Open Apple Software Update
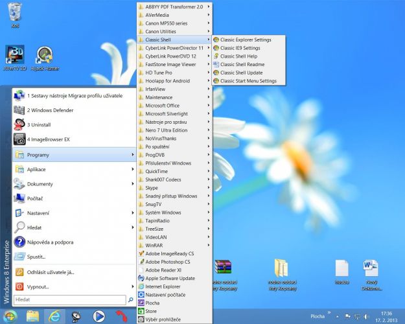Screen dimensions: 405x324 pos(174,279)
